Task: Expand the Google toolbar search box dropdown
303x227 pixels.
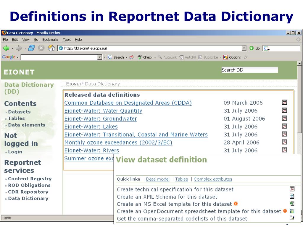Action: coord(100,57)
